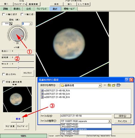Go up one folder level icon

109,85
